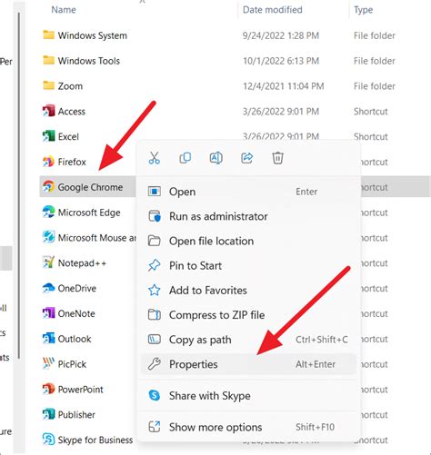This screenshot has width=431, height=455.
Task: Click the date '9/24/2022 1:28 PM'
Action: coord(281,35)
